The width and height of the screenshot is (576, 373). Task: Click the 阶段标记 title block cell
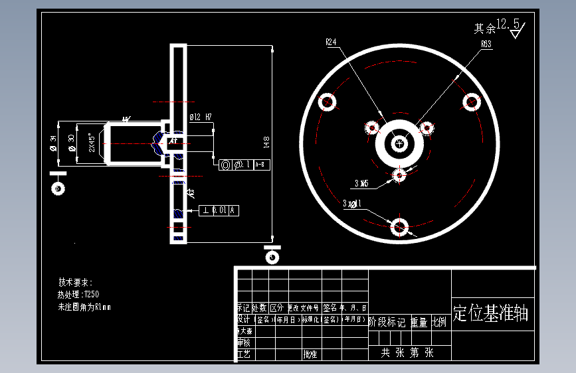(x=387, y=323)
